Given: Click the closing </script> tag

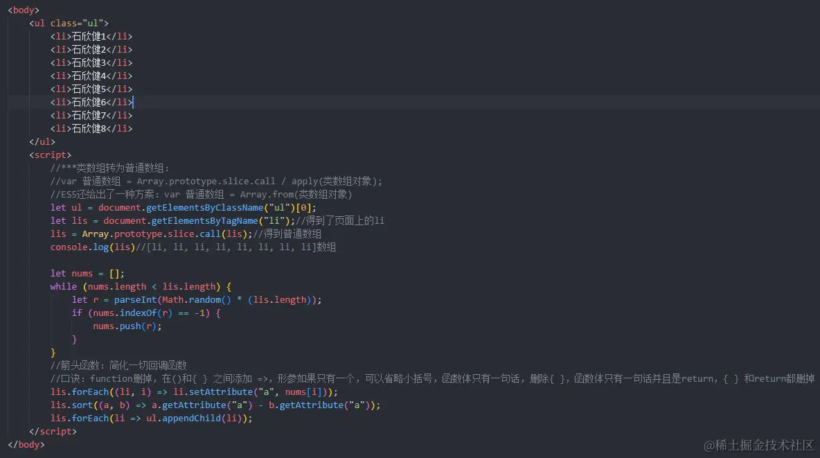Looking at the screenshot, I should pos(53,431).
